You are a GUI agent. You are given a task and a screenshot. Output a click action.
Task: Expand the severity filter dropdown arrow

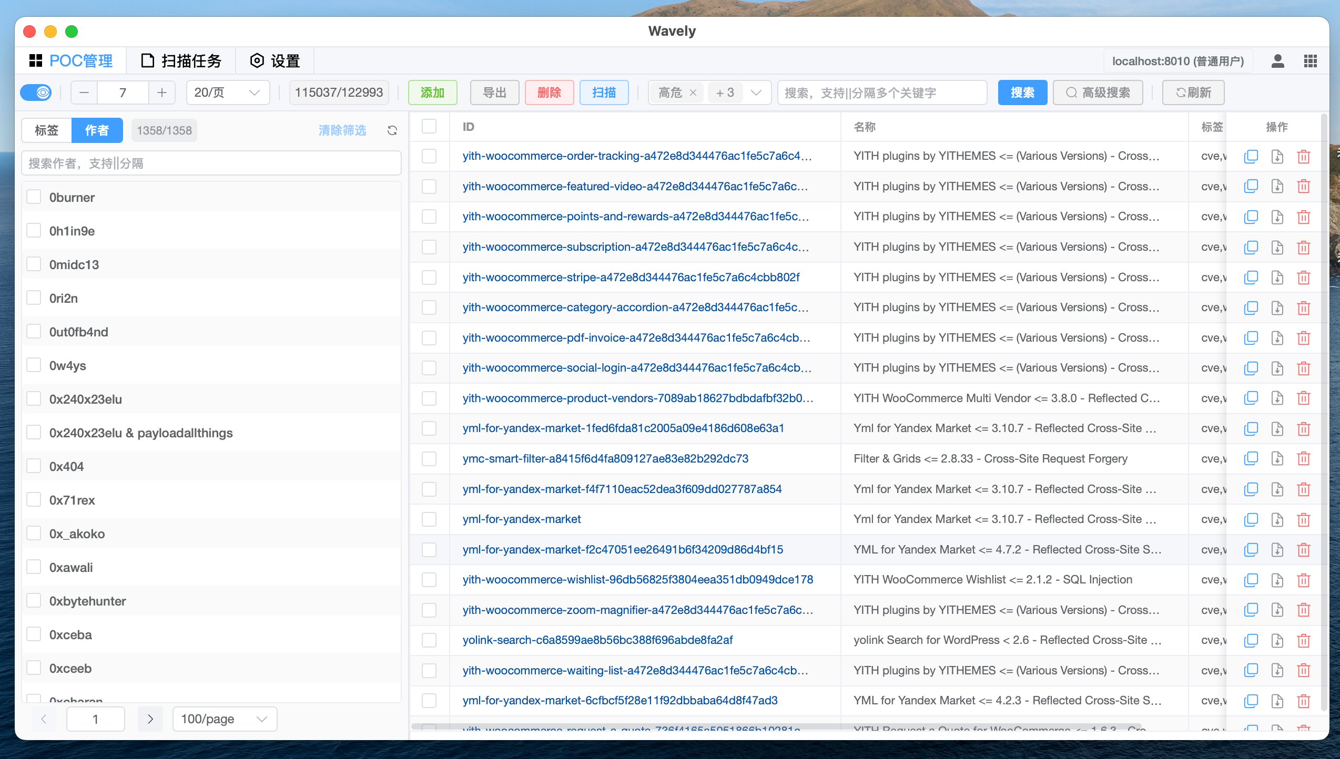pyautogui.click(x=756, y=93)
